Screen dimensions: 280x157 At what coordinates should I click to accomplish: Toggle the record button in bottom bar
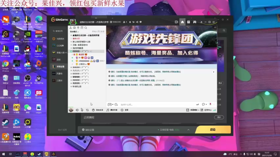tap(125, 110)
